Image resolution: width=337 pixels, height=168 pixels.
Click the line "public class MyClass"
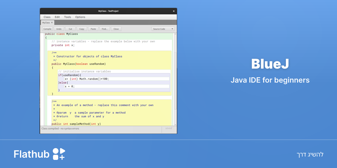62,34
